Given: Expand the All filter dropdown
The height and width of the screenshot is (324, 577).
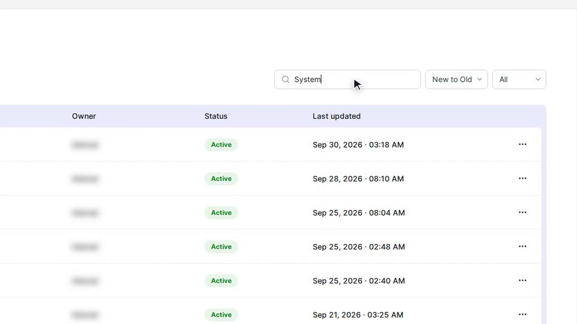Looking at the screenshot, I should point(519,79).
